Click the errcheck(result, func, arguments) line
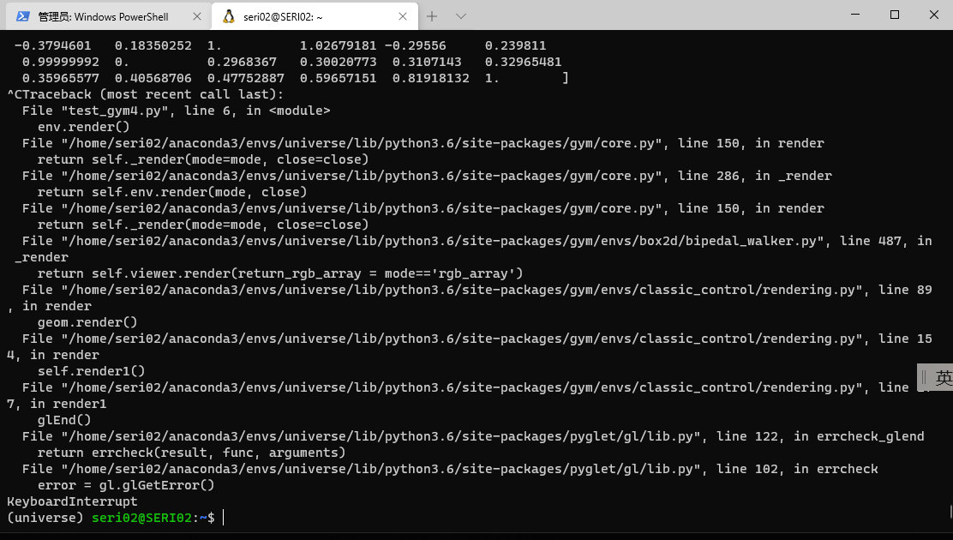Screen dimensions: 953x540 191,453
